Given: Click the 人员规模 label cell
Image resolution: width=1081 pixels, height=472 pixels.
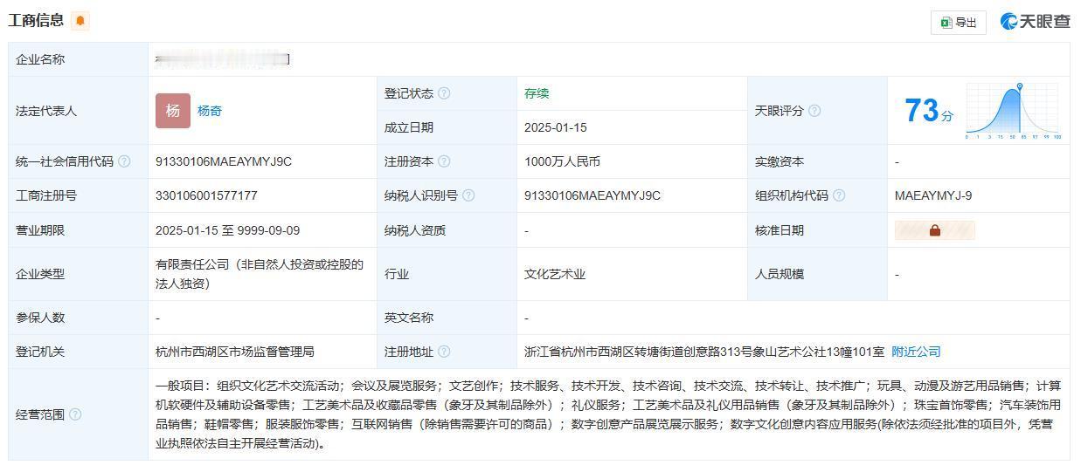Looking at the screenshot, I should coord(817,274).
